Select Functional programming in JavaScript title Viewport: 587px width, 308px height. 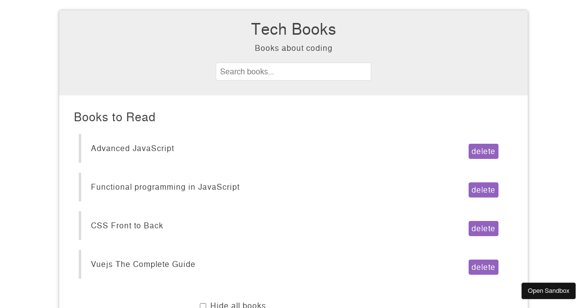[x=165, y=187]
